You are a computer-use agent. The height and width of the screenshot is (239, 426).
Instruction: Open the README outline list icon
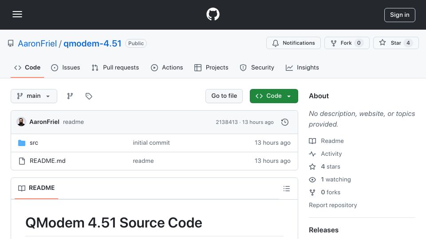pos(286,189)
